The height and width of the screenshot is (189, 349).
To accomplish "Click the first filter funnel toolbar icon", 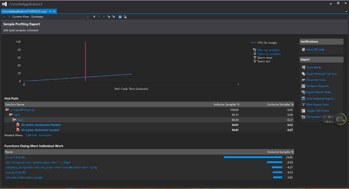I will (x=94, y=17).
